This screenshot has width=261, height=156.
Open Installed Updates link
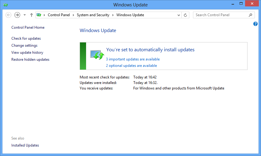25,145
